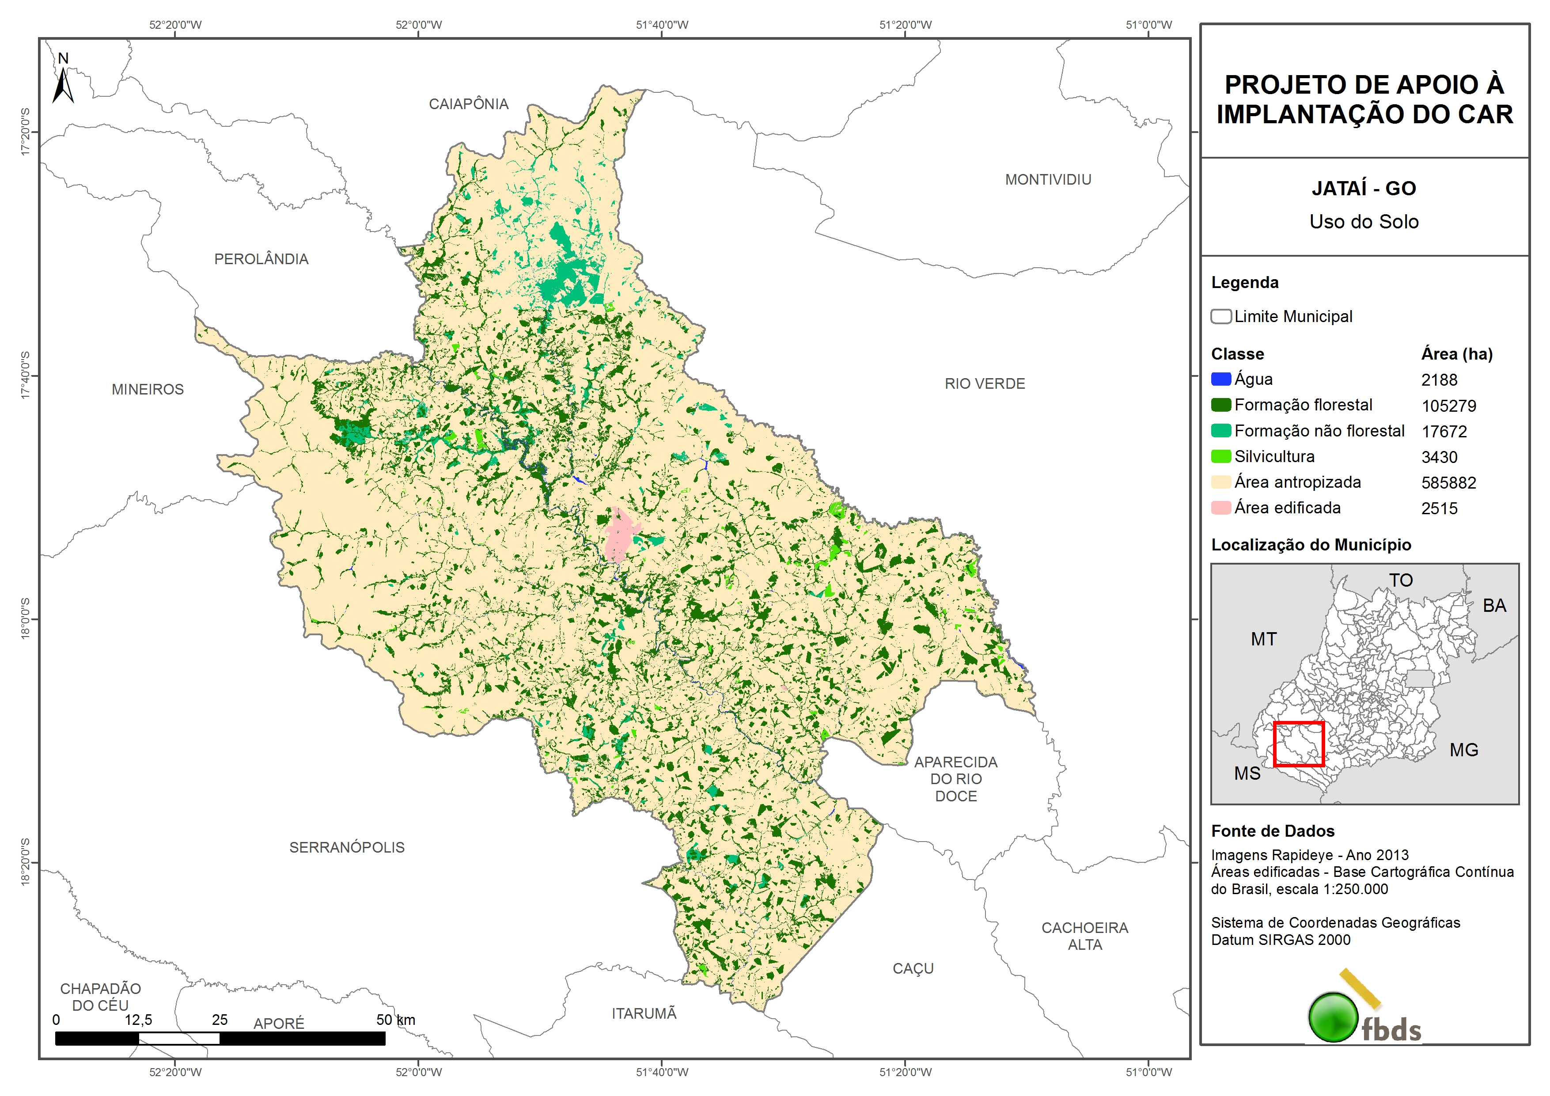1550x1096 pixels.
Task: Click the BA state label in inset
Action: click(x=1495, y=606)
